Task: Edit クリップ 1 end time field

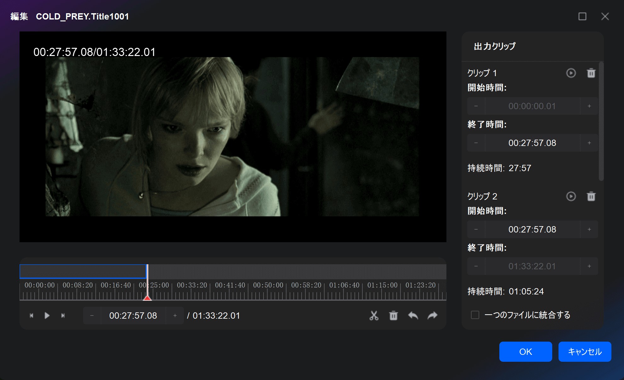Action: [532, 143]
